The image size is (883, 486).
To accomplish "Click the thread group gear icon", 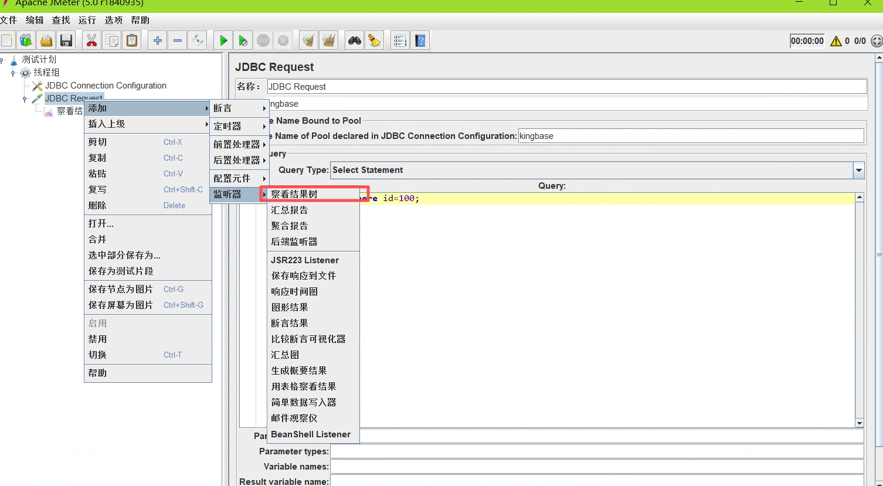I will 25,73.
